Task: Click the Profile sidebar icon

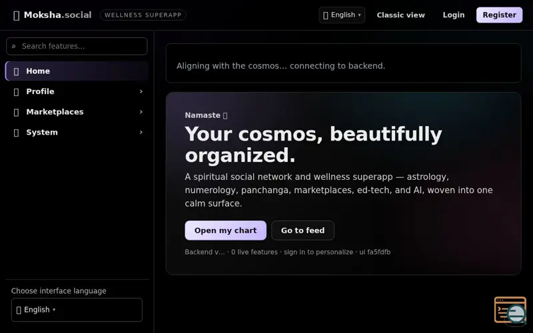Action: point(16,92)
